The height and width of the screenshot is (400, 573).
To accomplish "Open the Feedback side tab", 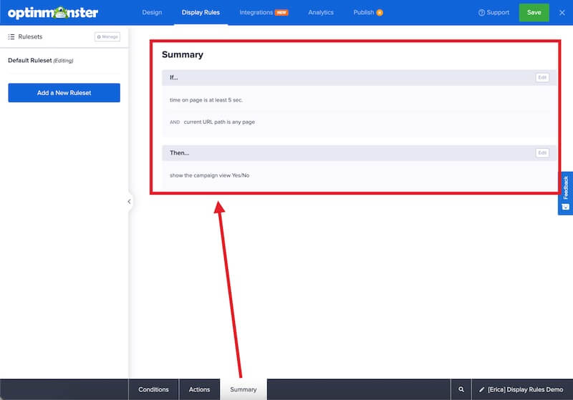I will [565, 193].
